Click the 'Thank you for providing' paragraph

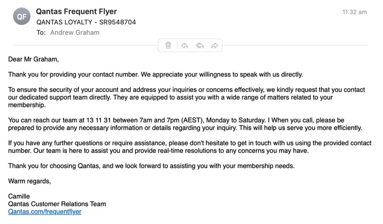point(155,74)
